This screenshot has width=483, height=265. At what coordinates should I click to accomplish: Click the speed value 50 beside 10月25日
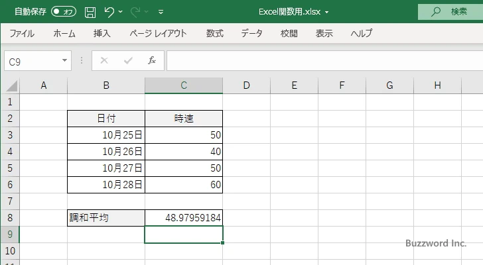point(184,135)
